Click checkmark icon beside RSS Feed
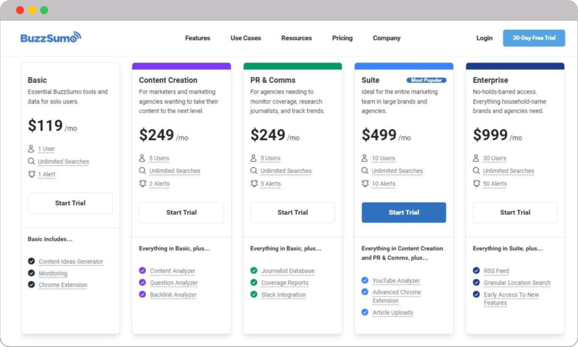The image size is (578, 347). tap(476, 270)
